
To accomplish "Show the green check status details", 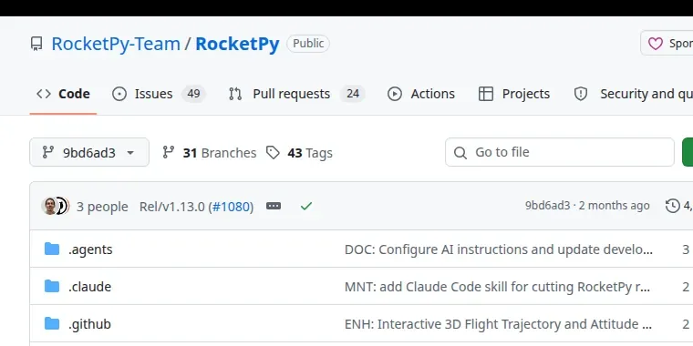I will point(306,206).
